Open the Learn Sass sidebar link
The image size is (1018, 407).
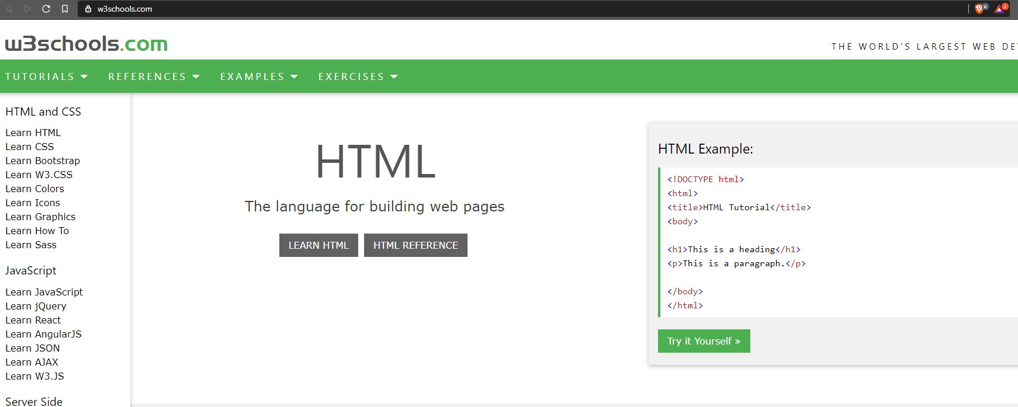[31, 245]
